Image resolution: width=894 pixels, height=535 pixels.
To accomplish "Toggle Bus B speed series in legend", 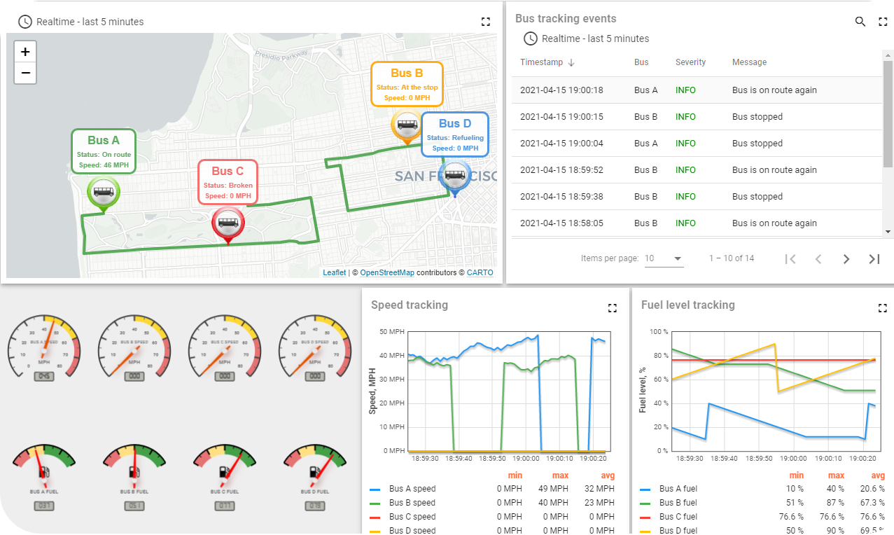I will pyautogui.click(x=412, y=503).
